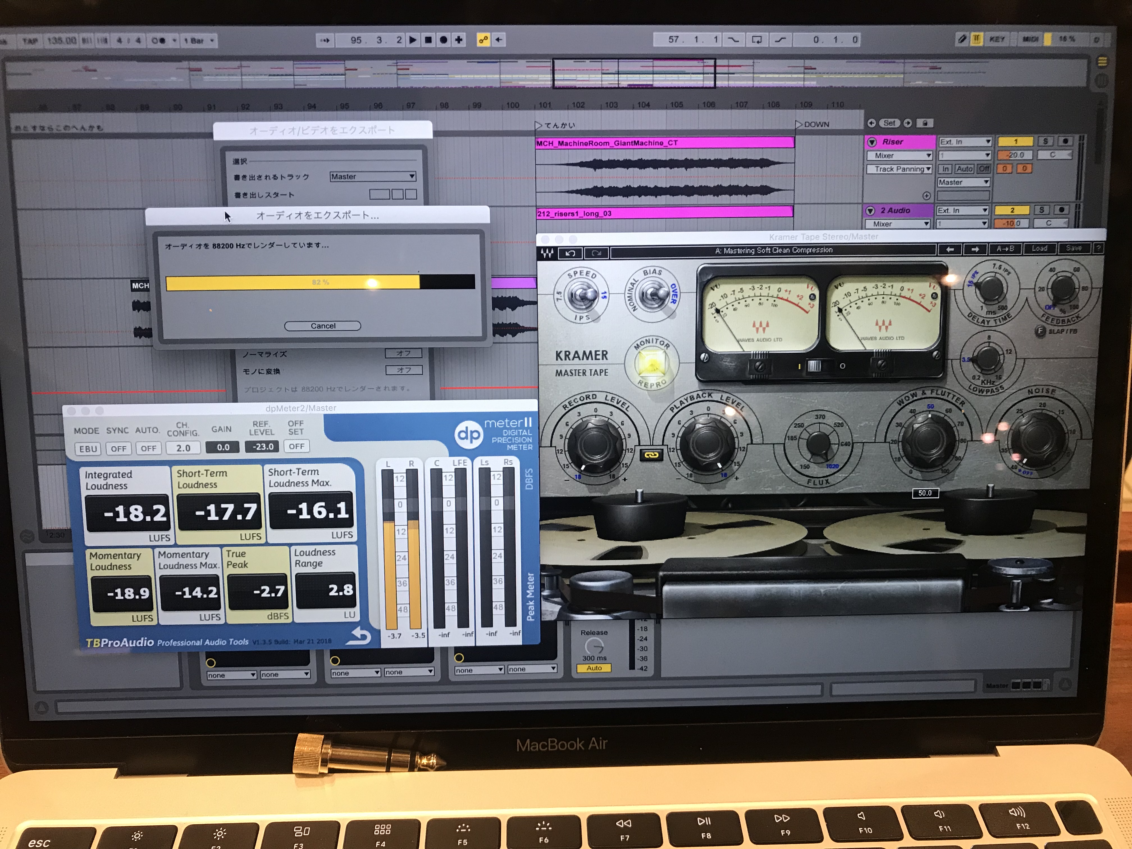
Task: Click the SLAP/FB F button
Action: (x=1040, y=331)
